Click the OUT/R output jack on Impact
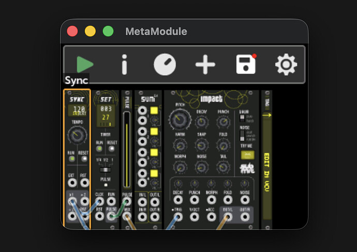Screen dimensions: 357x252 pyautogui.click(x=245, y=217)
